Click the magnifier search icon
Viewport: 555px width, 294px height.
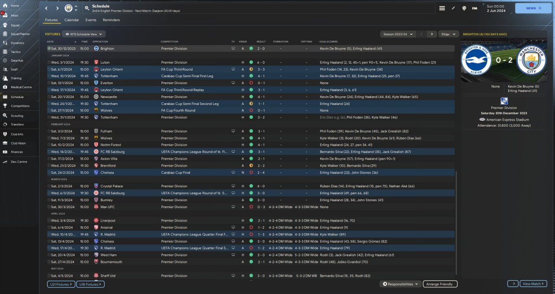(87, 8)
